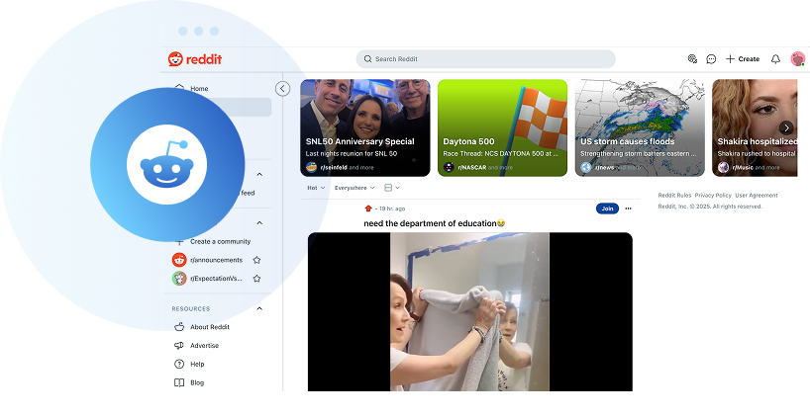Click the Create button

pos(743,58)
